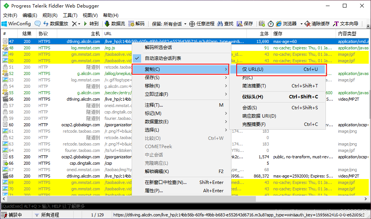Click the 任意进程 target icon
371x219 pixels.
click(192, 24)
